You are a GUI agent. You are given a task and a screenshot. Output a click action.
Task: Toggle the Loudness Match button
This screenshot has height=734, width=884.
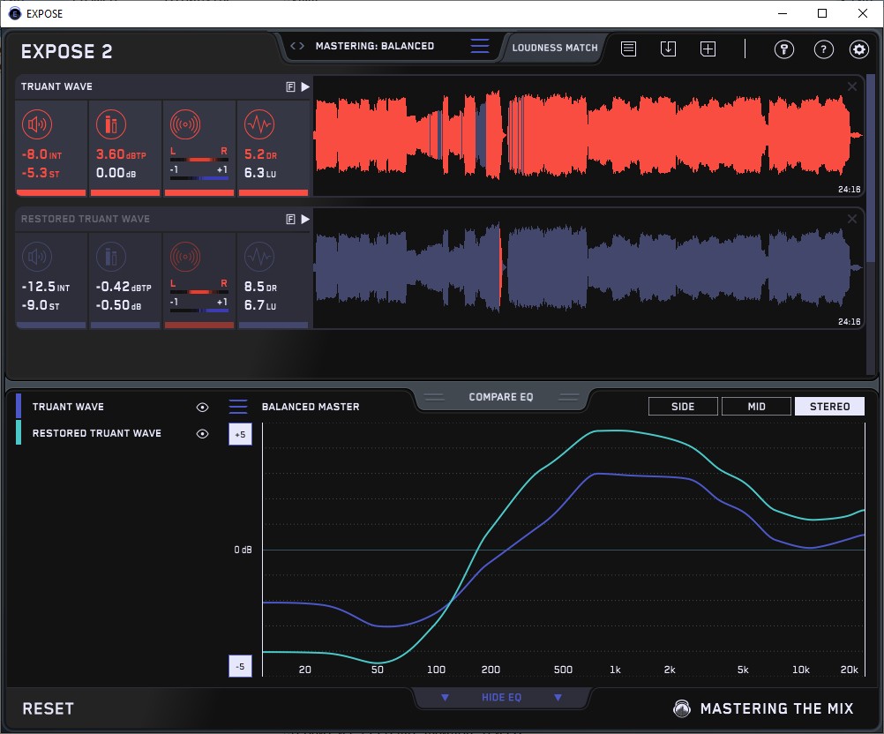[555, 47]
